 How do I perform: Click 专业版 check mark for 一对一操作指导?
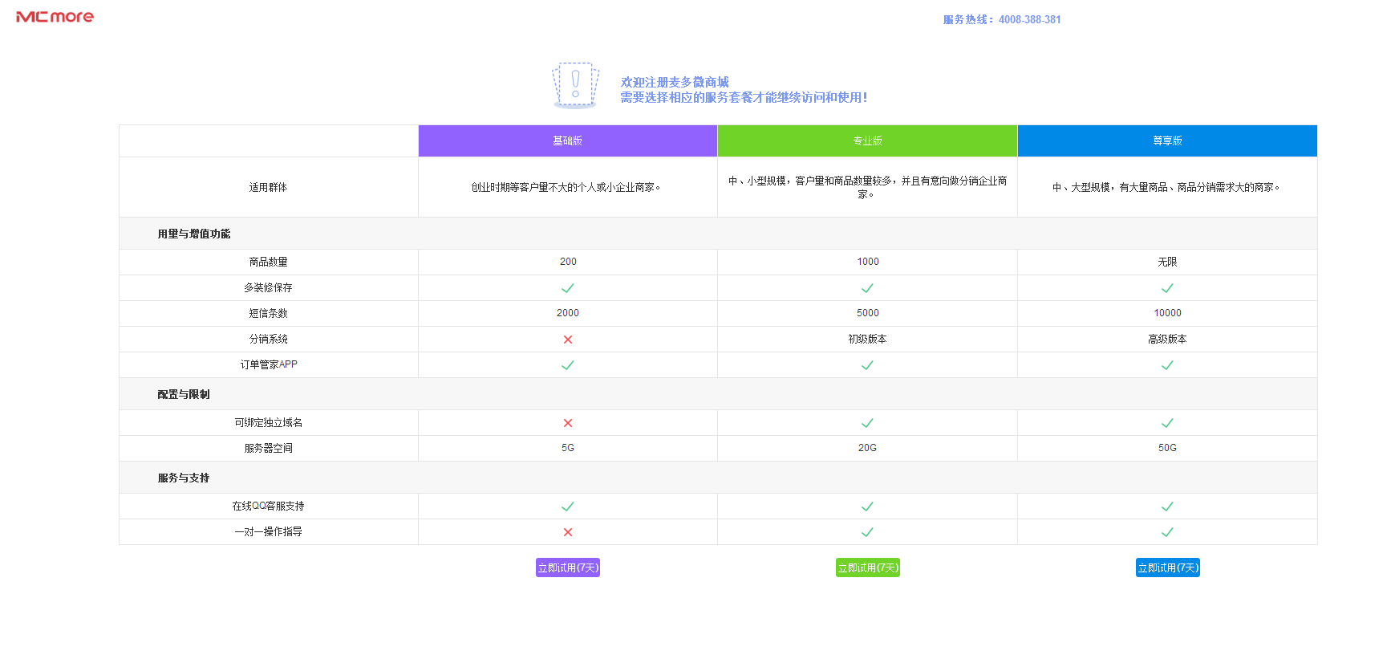pyautogui.click(x=867, y=532)
